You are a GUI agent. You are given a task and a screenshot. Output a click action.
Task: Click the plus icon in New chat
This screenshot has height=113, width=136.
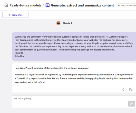[x=9, y=15]
